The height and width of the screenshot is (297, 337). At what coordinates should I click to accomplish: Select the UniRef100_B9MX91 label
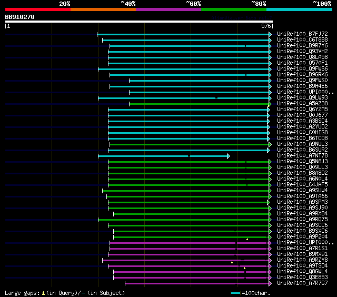[x=302, y=254]
